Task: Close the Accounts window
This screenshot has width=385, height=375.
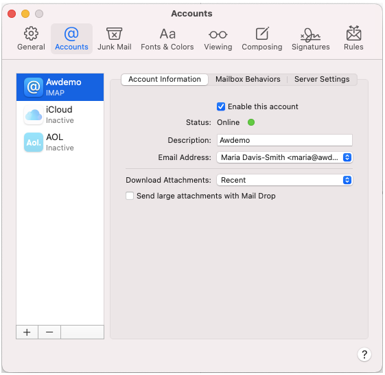Action: pos(12,14)
